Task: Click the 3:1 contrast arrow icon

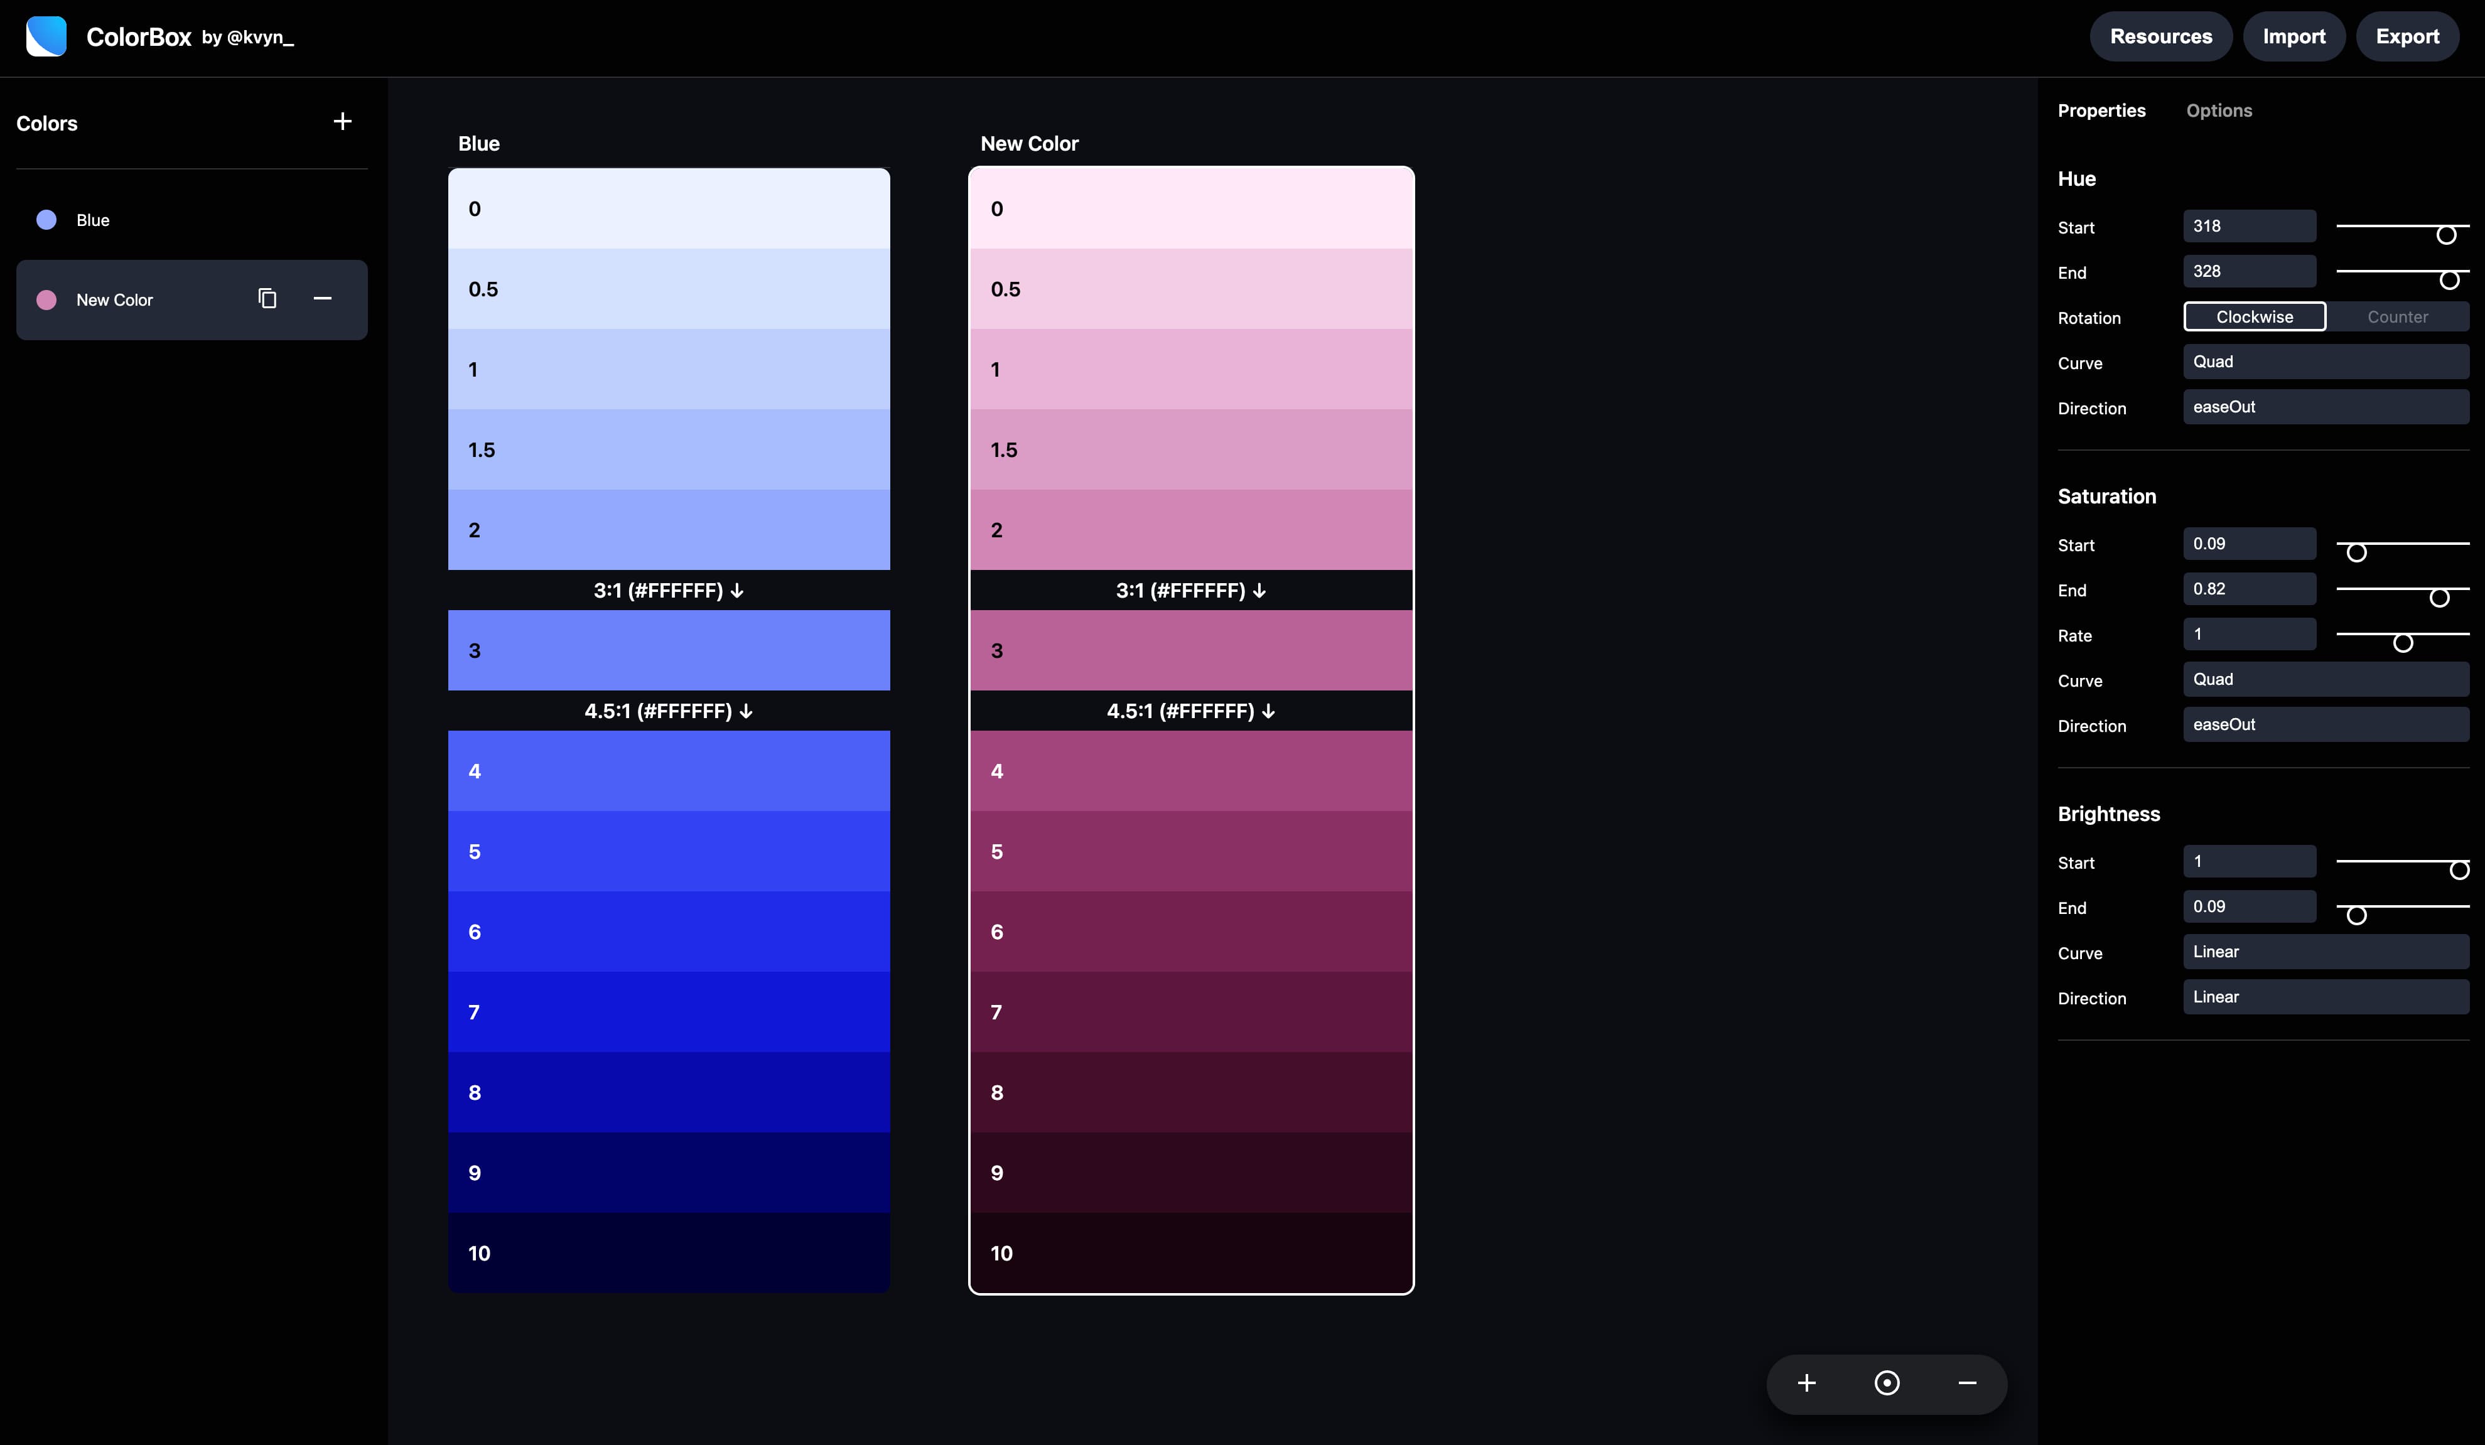Action: 738,591
